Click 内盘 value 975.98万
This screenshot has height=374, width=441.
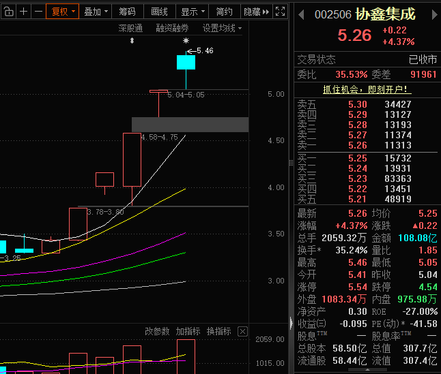point(417,299)
